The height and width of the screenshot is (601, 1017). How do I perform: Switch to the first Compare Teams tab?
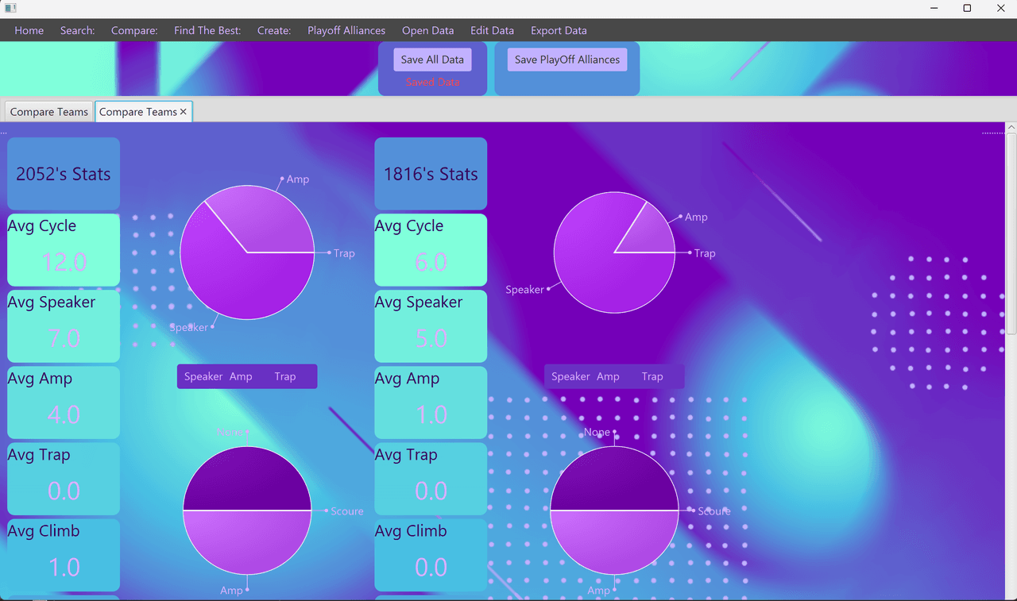(x=49, y=112)
